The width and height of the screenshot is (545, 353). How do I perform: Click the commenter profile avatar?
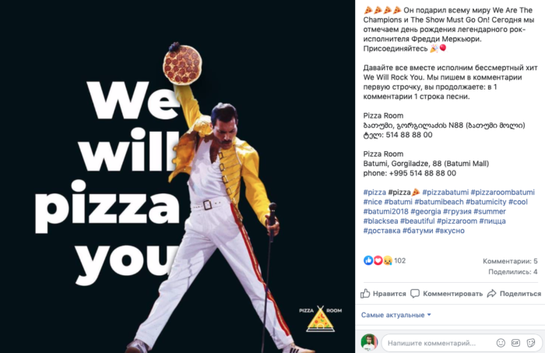click(x=369, y=343)
